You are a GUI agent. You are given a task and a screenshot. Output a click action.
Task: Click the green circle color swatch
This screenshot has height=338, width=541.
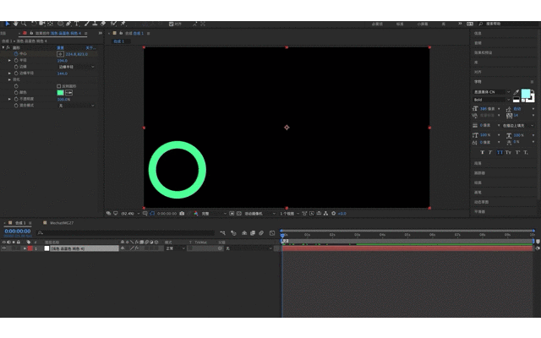(60, 92)
